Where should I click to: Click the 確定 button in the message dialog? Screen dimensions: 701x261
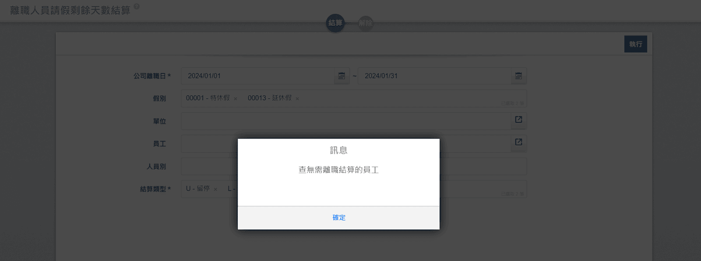338,218
